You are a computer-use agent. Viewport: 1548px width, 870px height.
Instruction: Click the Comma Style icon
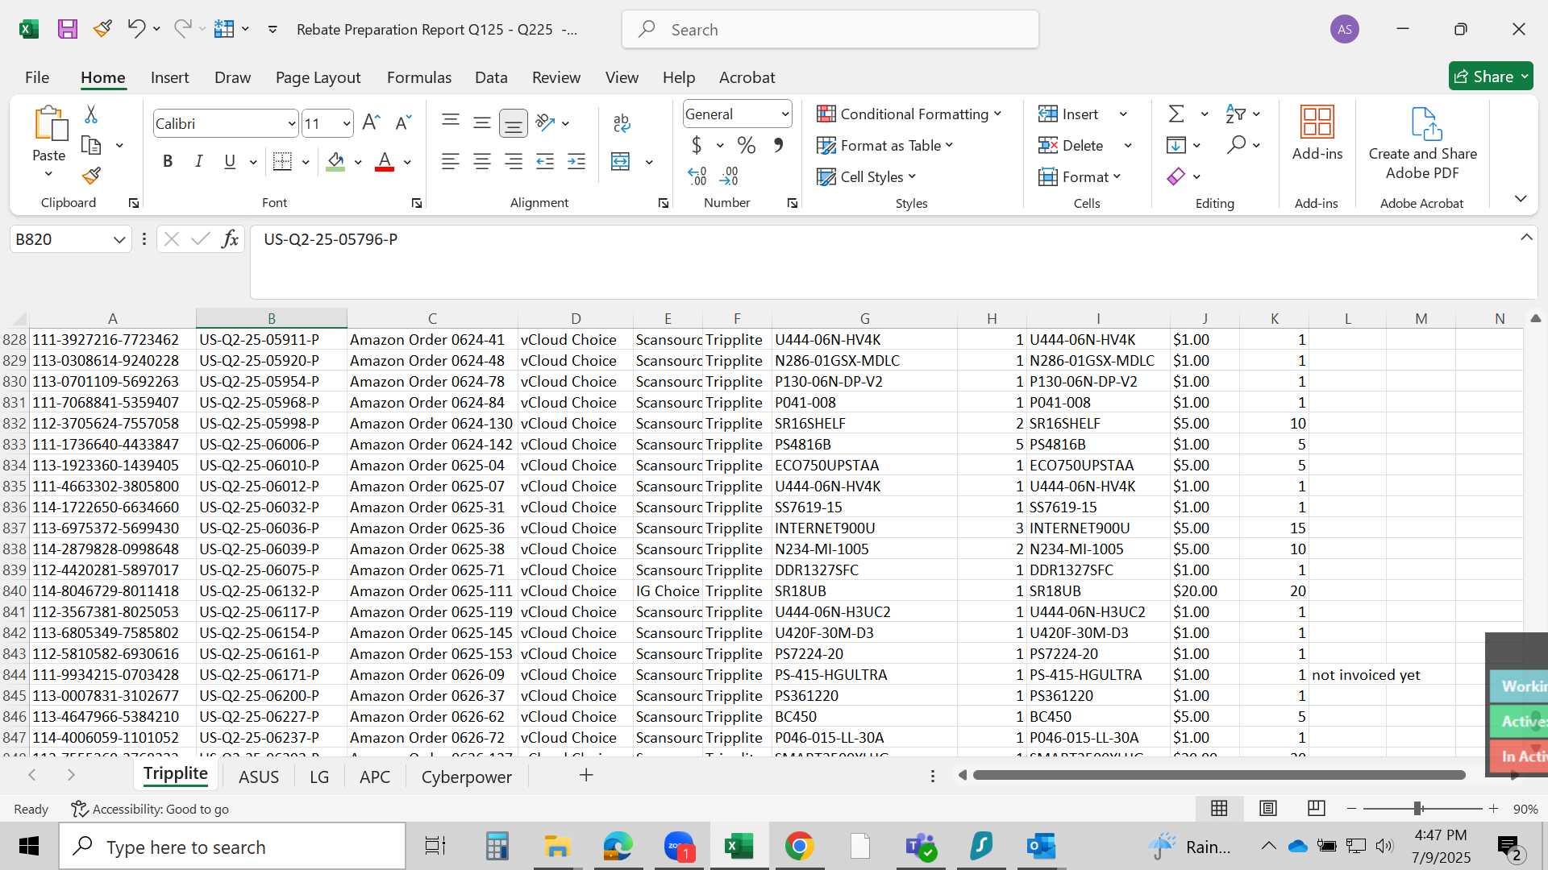pos(778,146)
